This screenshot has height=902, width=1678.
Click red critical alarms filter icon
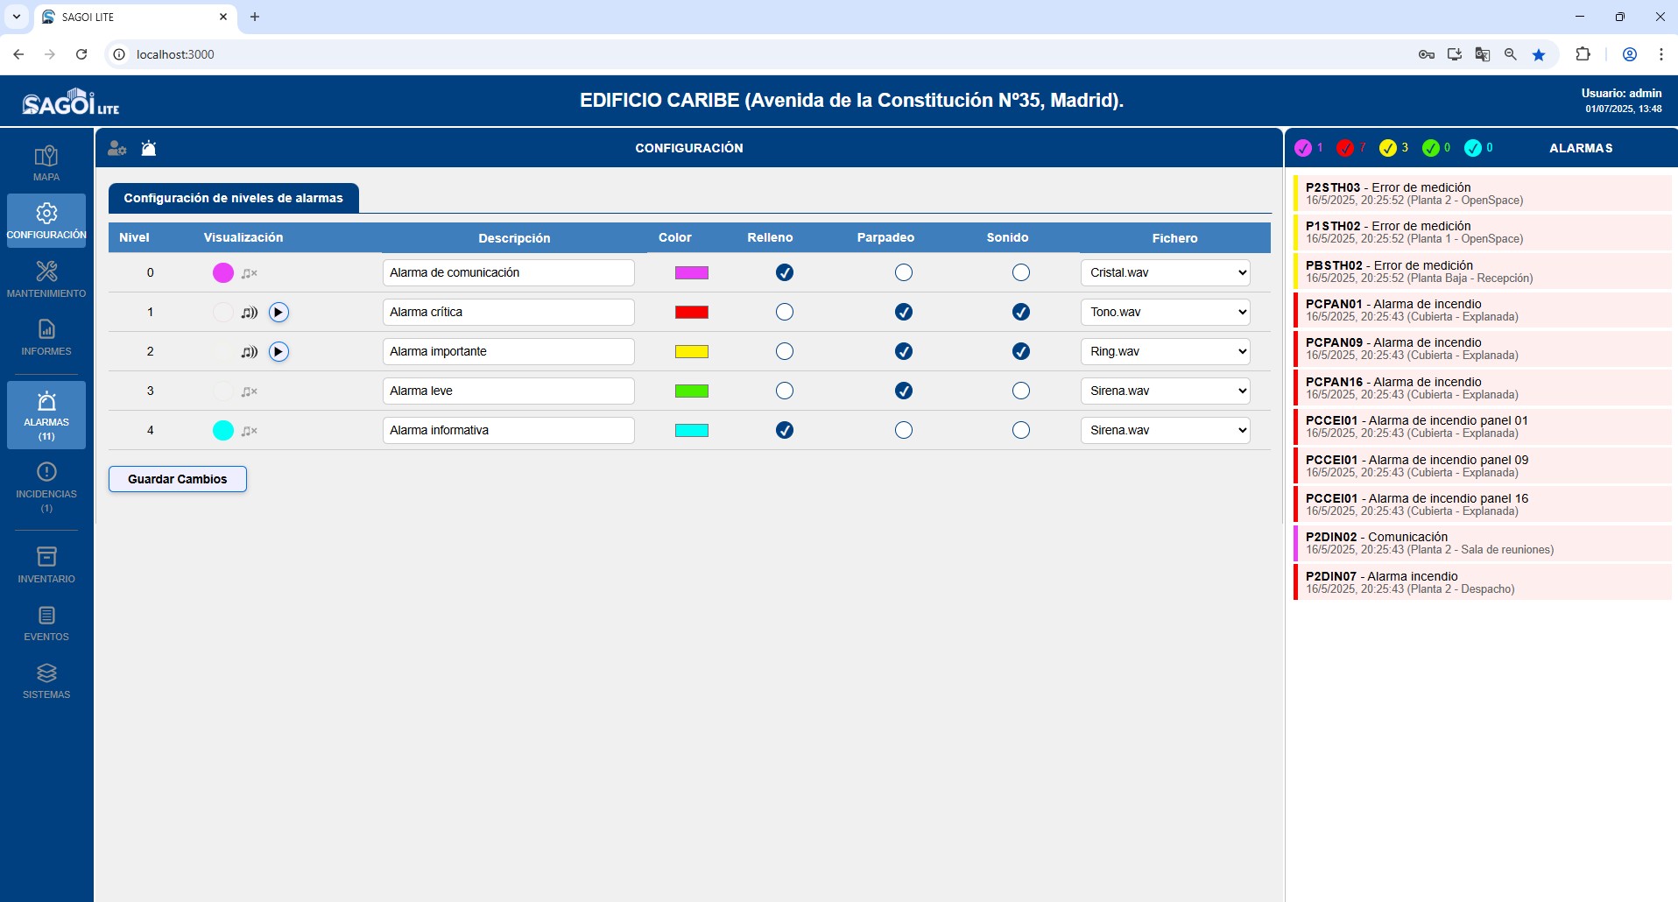click(1345, 148)
